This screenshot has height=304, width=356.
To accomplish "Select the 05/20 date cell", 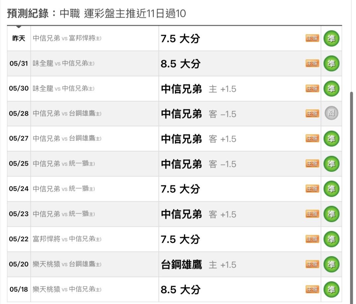I will pyautogui.click(x=19, y=264).
